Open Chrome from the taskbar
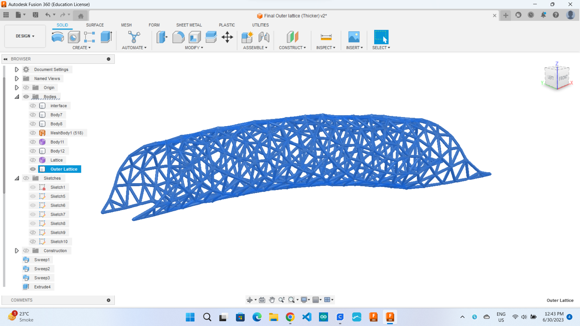The height and width of the screenshot is (326, 580). tap(290, 317)
